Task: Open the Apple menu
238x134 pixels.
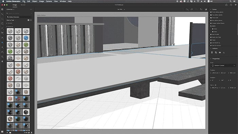Action: tap(3, 1)
